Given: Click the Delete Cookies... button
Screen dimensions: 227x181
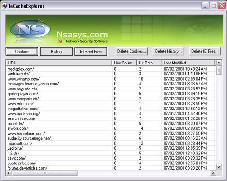Looking at the screenshot, I should click(131, 51).
